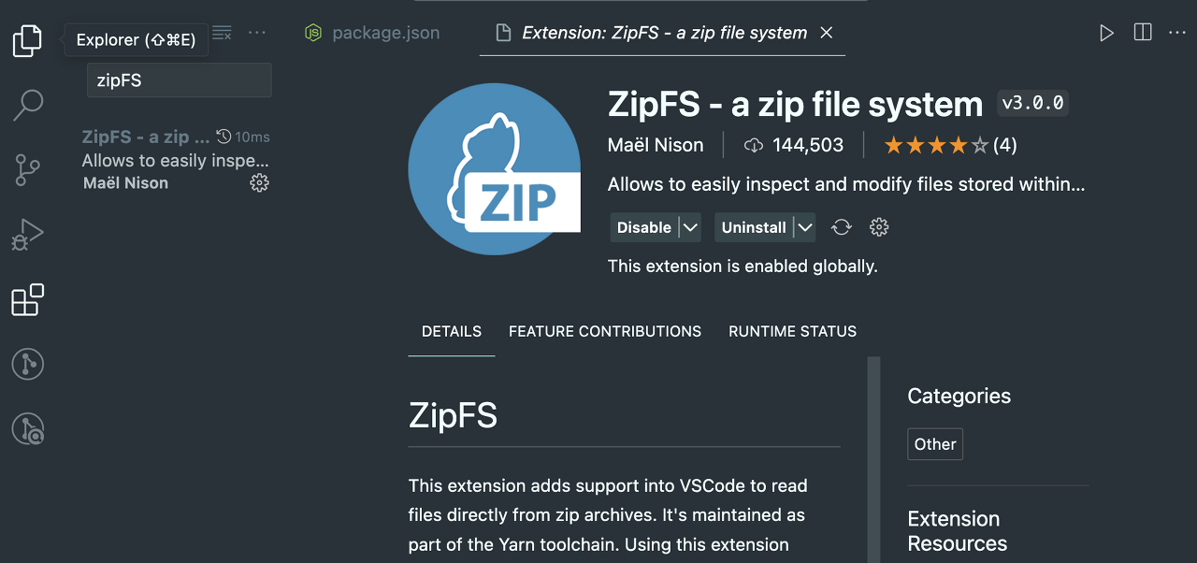Click the v3.0.0 version badge

[1033, 103]
